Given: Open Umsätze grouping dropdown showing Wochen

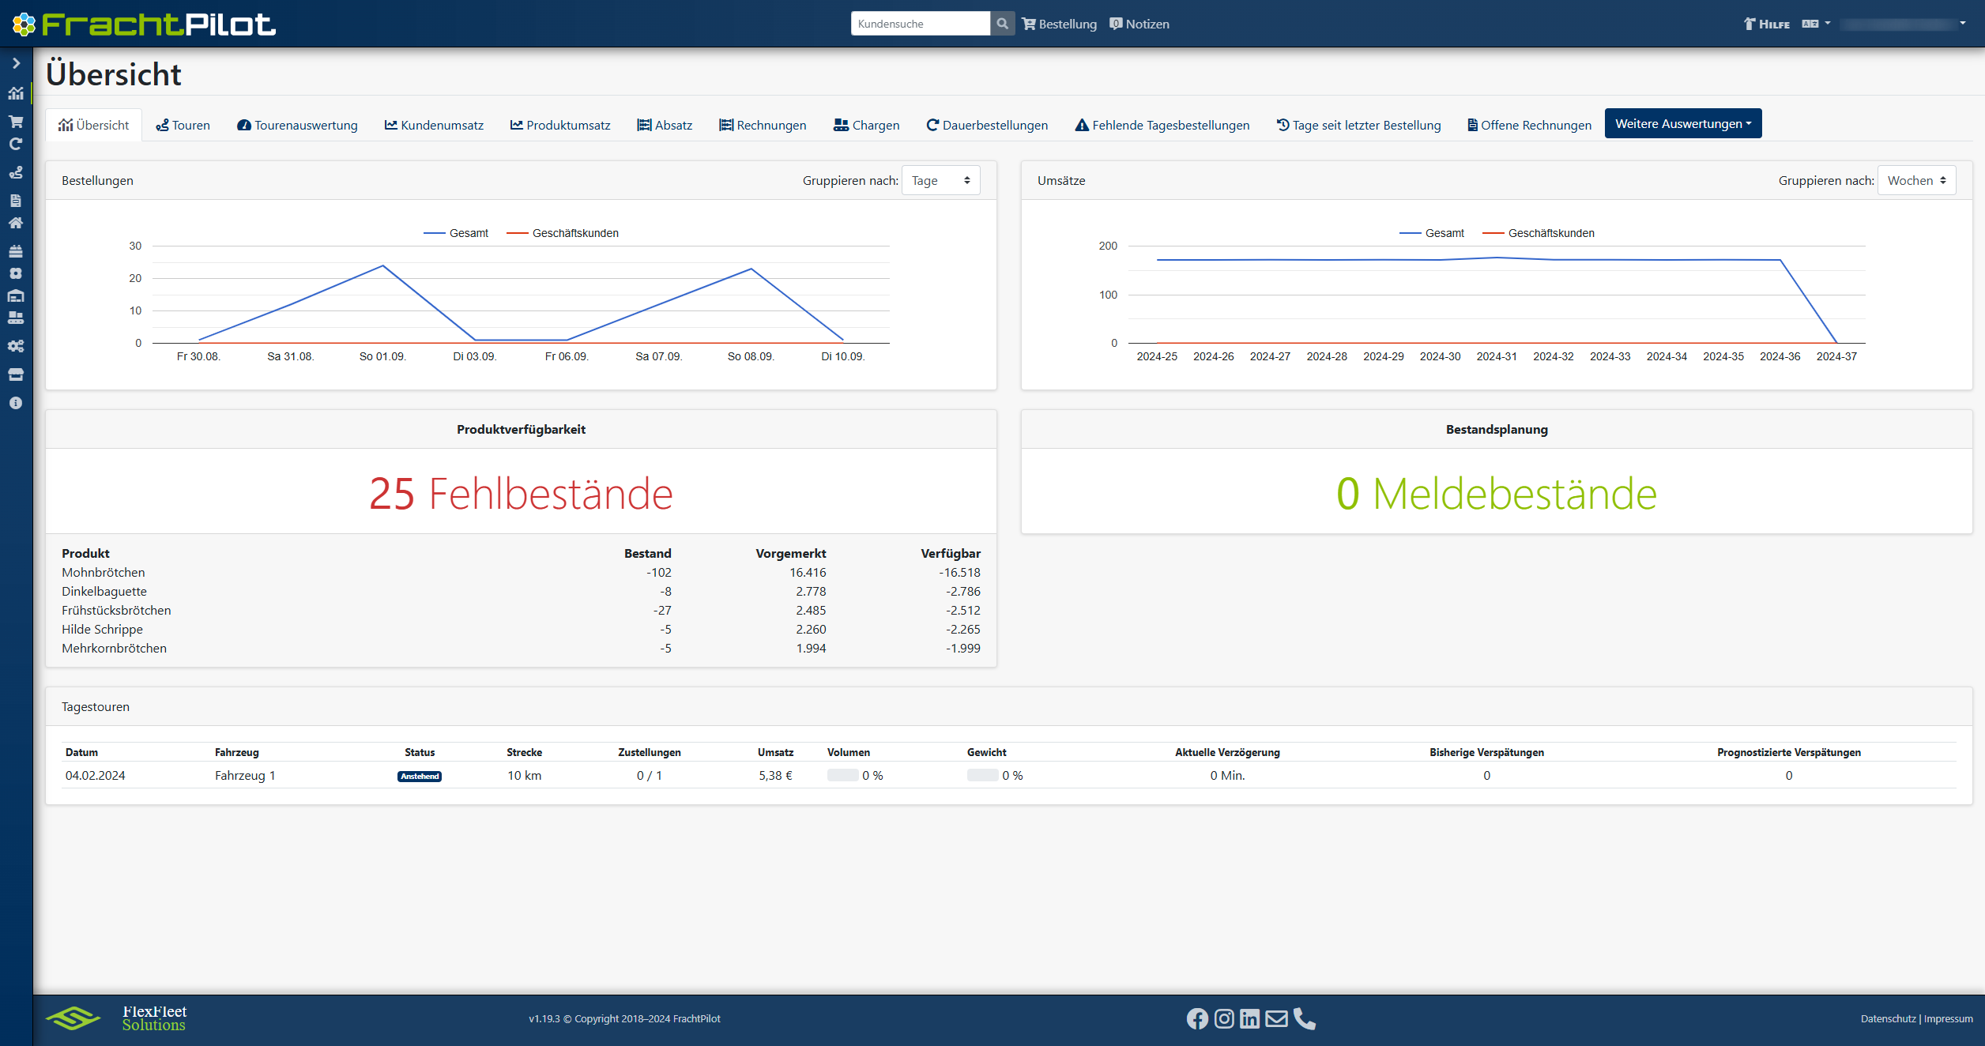Looking at the screenshot, I should (x=1916, y=181).
